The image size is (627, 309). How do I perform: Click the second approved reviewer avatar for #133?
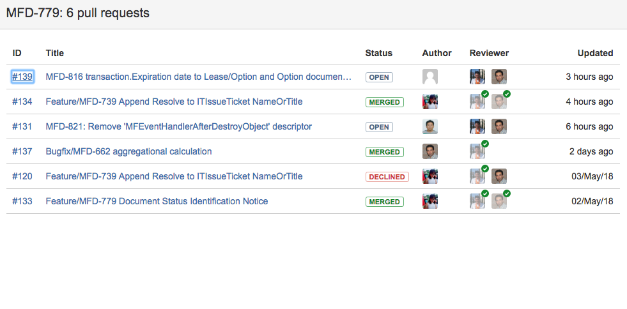499,202
